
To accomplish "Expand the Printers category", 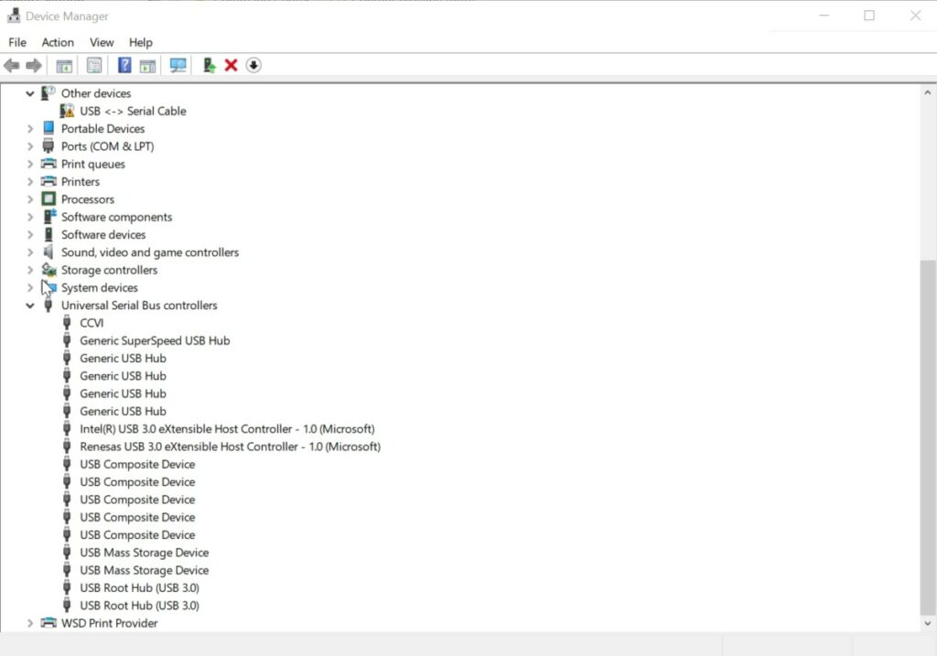I will (x=30, y=182).
